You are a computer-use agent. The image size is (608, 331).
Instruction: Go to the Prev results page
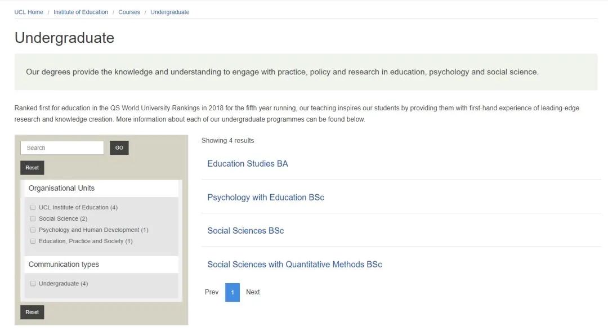tap(212, 292)
